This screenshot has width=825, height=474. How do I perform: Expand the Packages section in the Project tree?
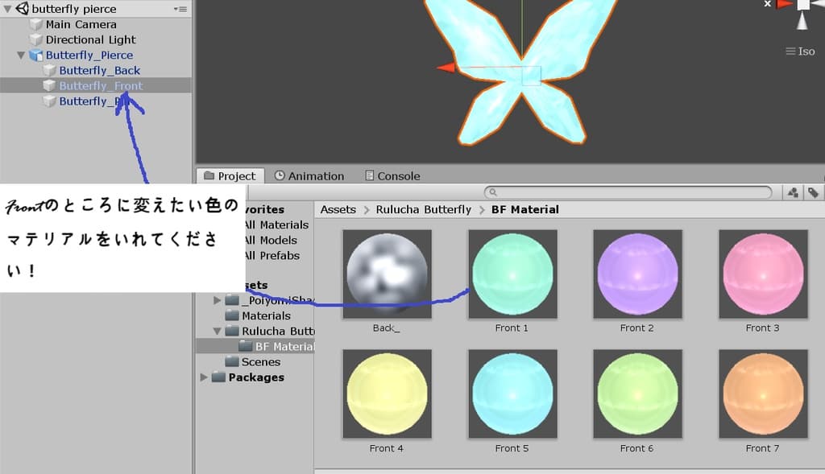pyautogui.click(x=203, y=377)
